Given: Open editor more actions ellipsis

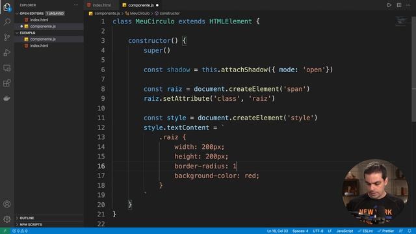Looking at the screenshot, I should tap(409, 5).
